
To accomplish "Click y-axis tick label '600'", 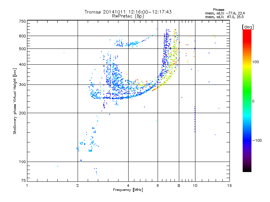I will click(x=22, y=36).
